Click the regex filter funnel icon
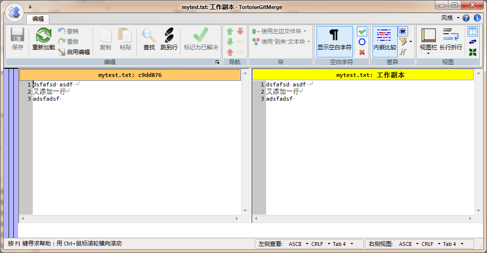This screenshot has width=487, height=253. point(403,42)
